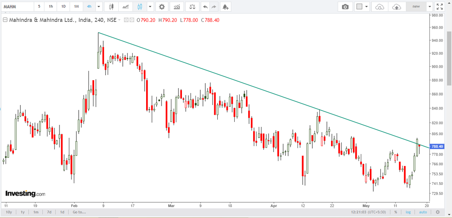
Task: Click the scrollbar up arrow at top right
Action: (x=449, y=2)
